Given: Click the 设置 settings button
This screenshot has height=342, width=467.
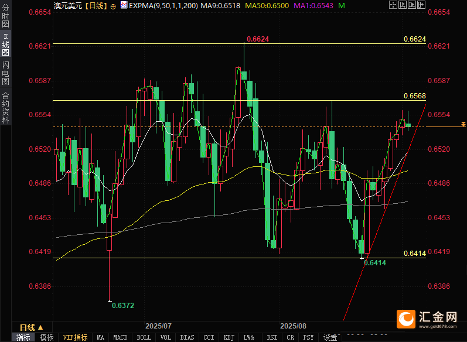Looking at the screenshot, I should coord(330,337).
